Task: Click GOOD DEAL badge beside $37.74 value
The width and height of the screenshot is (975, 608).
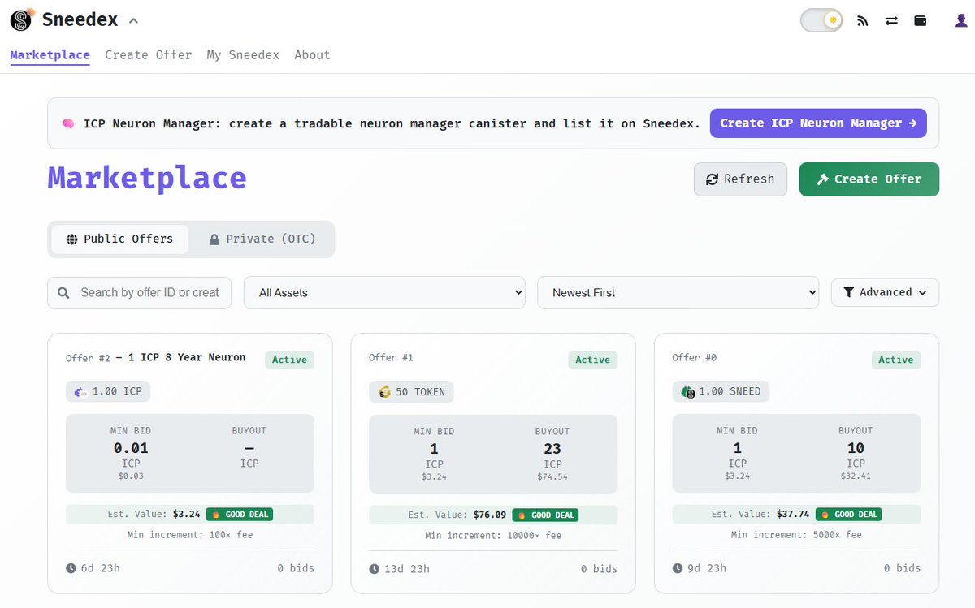Action: click(847, 515)
